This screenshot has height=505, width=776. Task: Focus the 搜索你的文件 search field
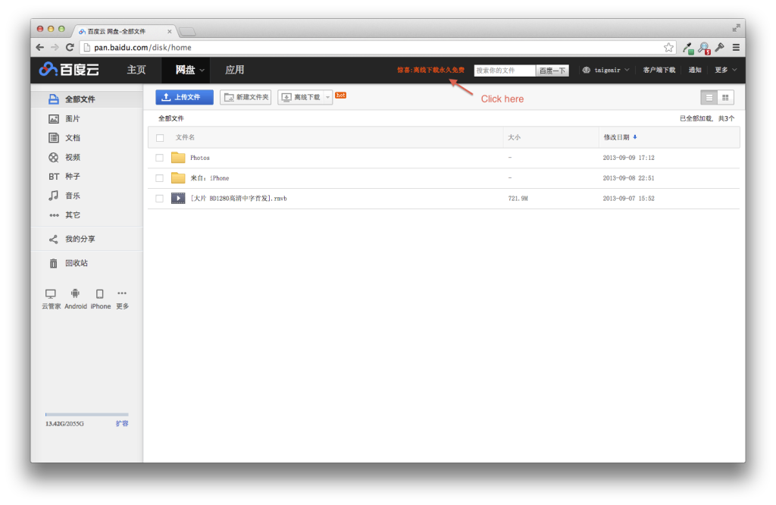[505, 71]
